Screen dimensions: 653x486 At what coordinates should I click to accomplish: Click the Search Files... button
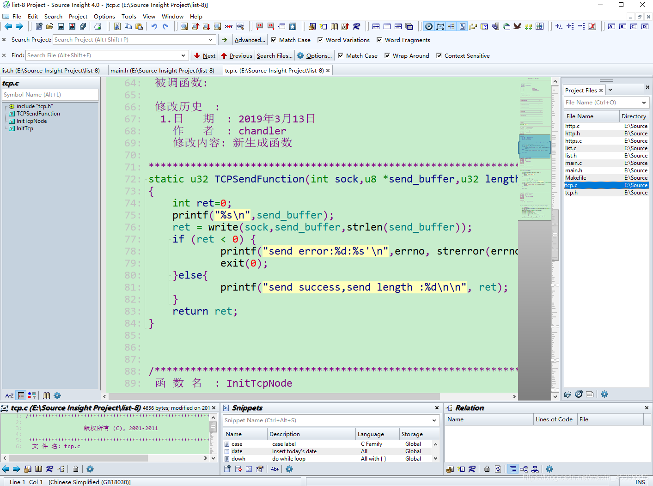(x=275, y=56)
